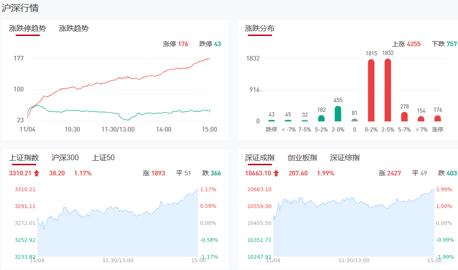Open the 创业板指 tab

click(x=302, y=158)
